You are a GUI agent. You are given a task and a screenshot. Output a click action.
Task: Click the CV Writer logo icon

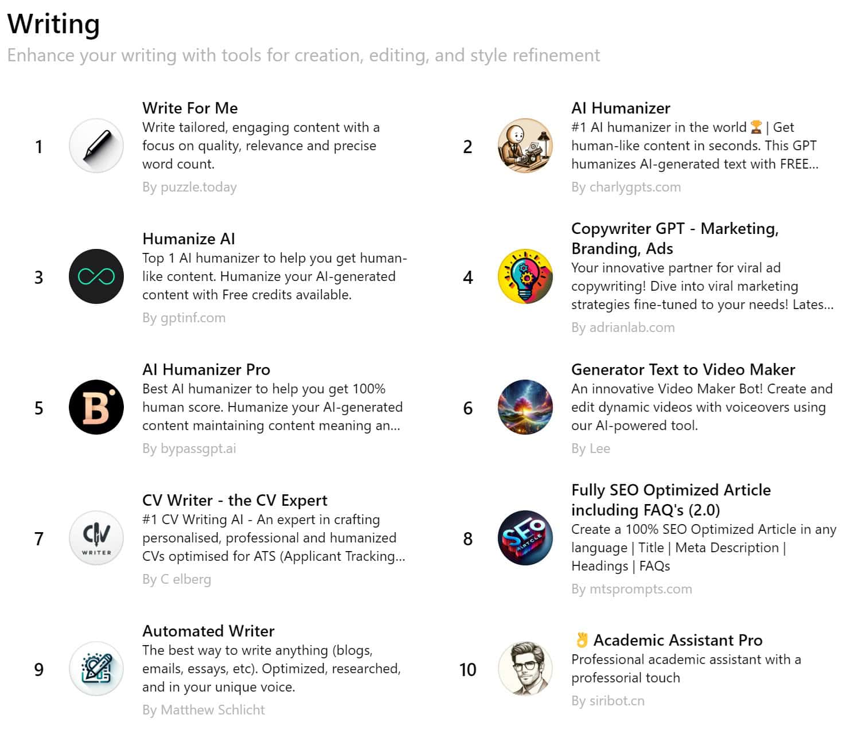pyautogui.click(x=96, y=538)
